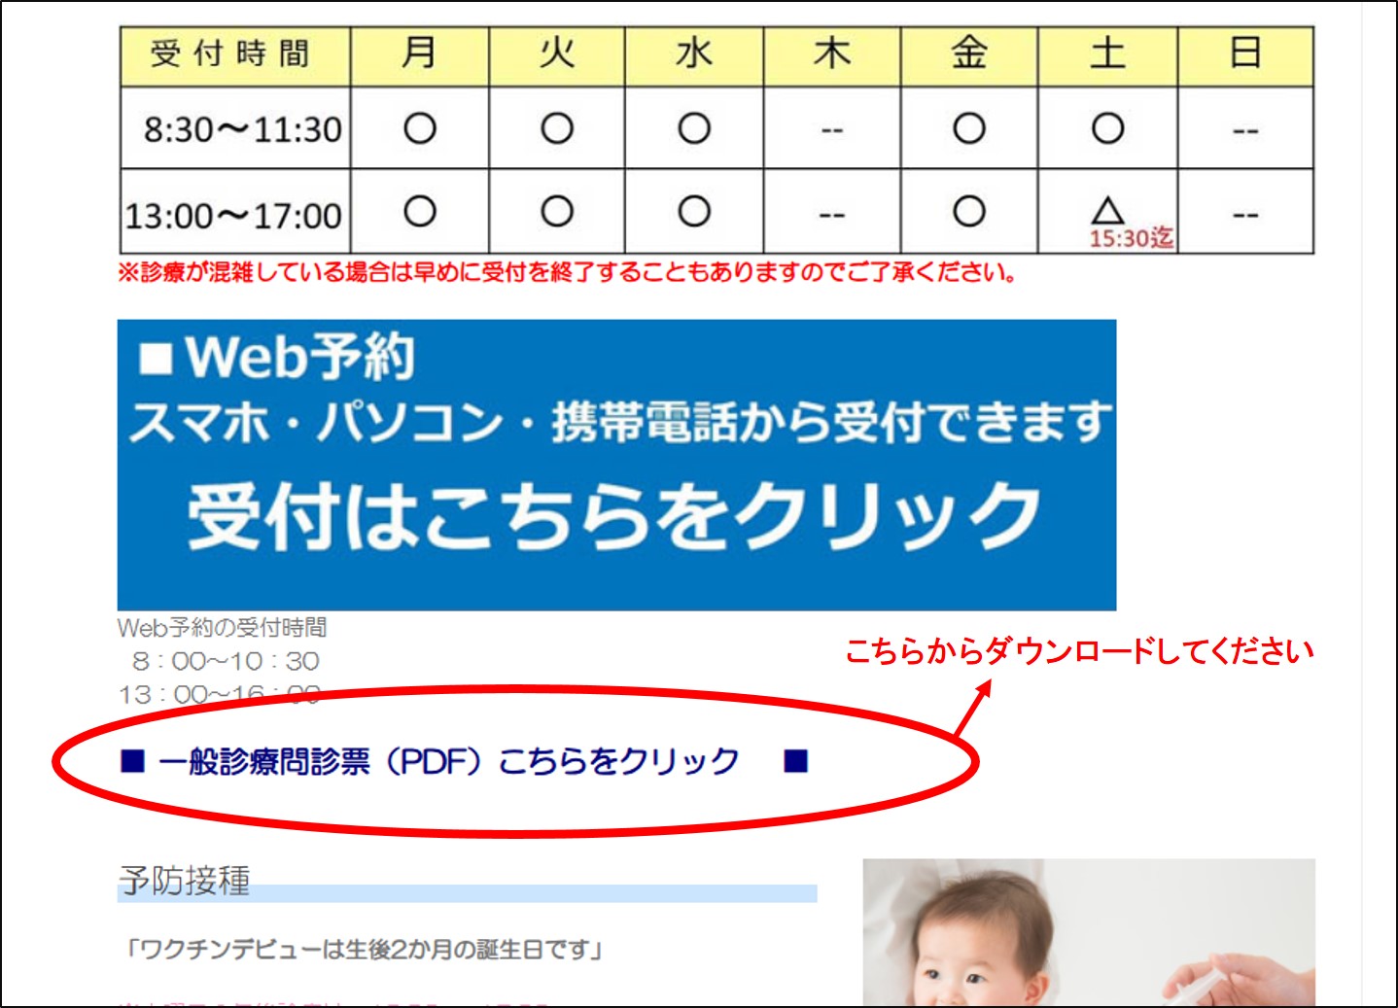Click the 予防接種 section heading
This screenshot has height=1008, width=1398.
pyautogui.click(x=185, y=881)
